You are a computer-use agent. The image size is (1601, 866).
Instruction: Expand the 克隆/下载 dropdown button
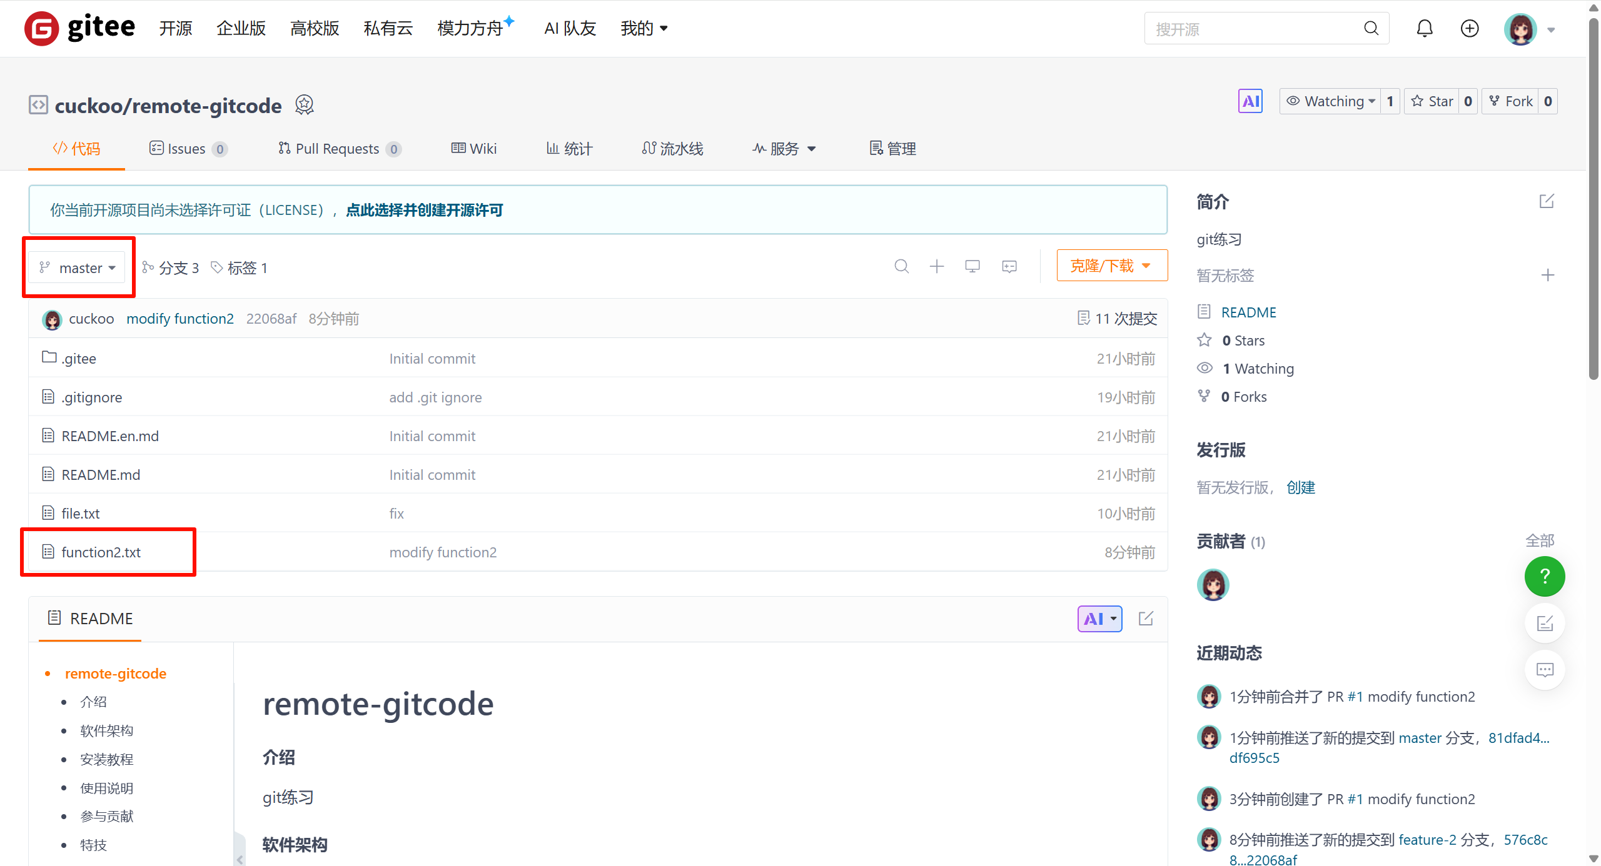[x=1111, y=266]
